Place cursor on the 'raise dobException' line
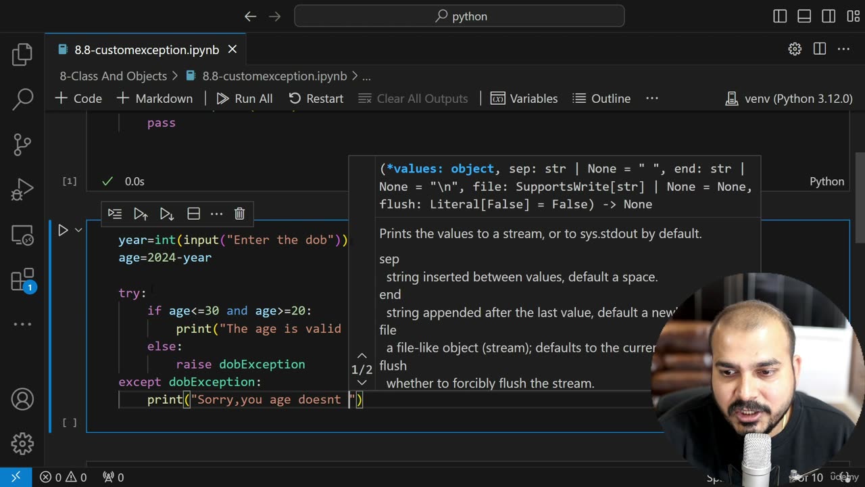The width and height of the screenshot is (865, 487). (x=241, y=364)
